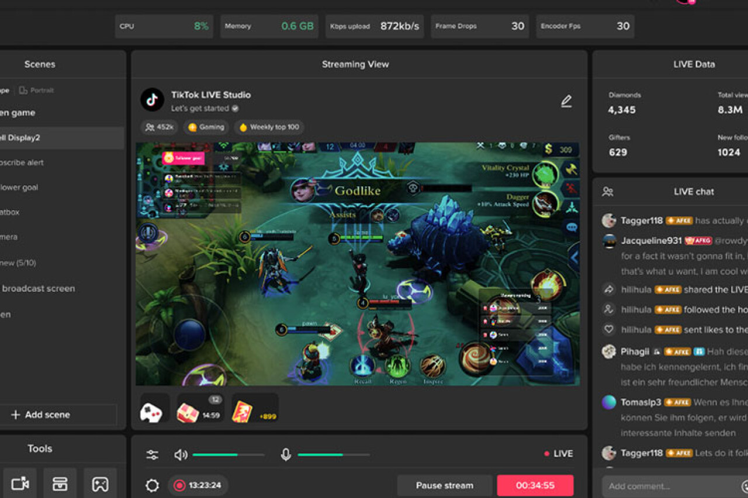Click the edit pencil icon beside stream title
The image size is (748, 498).
pyautogui.click(x=566, y=101)
